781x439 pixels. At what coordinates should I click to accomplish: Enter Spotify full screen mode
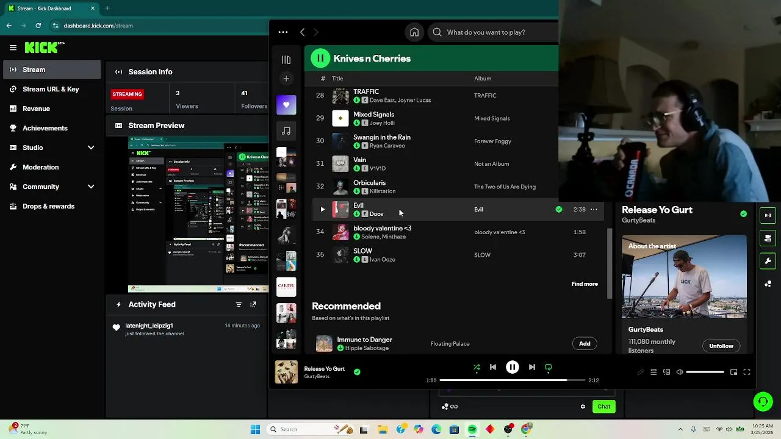point(747,372)
